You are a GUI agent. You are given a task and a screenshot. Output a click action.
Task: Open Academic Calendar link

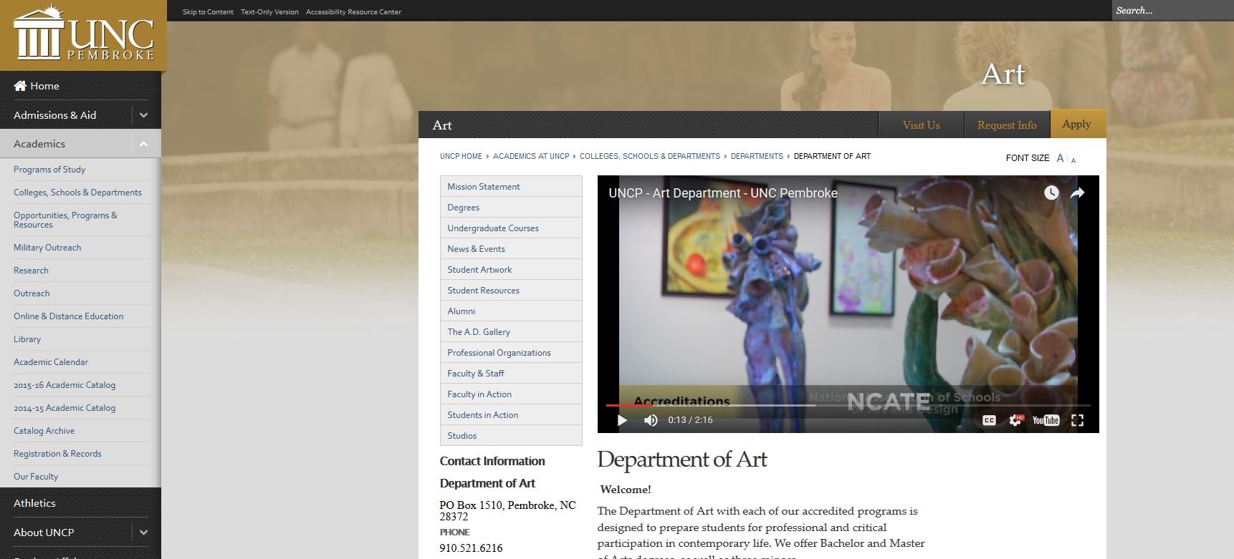pos(51,362)
